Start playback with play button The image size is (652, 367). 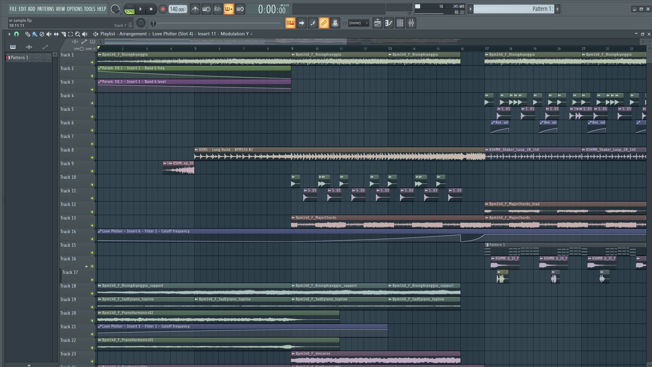(x=140, y=9)
